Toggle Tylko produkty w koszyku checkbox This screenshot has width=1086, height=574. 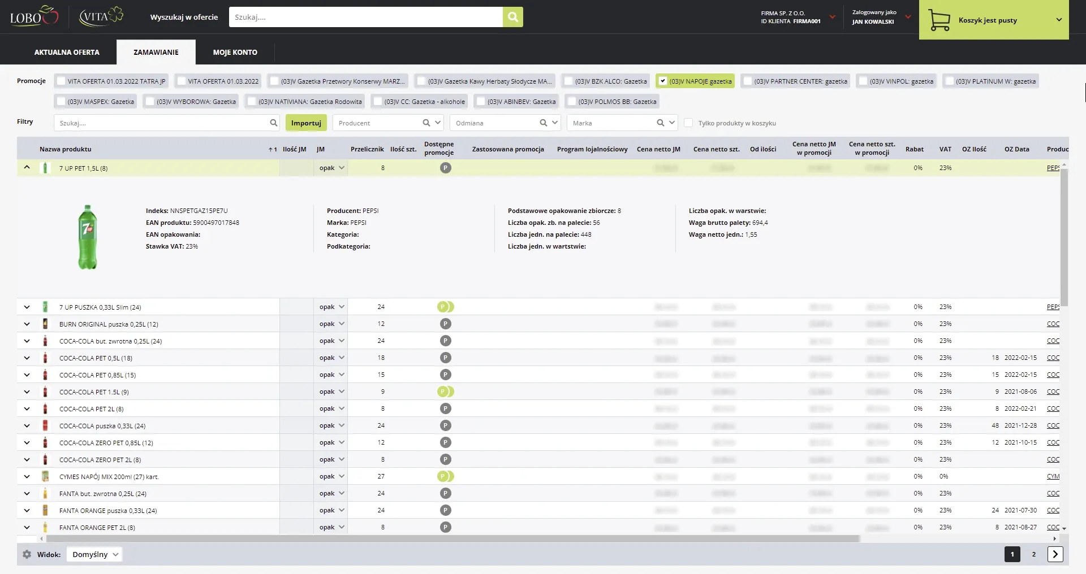[x=688, y=123]
